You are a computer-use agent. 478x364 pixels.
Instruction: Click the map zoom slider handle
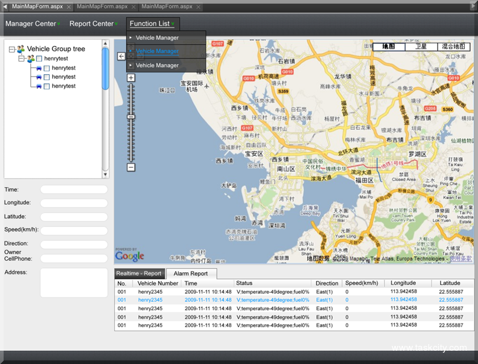pos(131,117)
